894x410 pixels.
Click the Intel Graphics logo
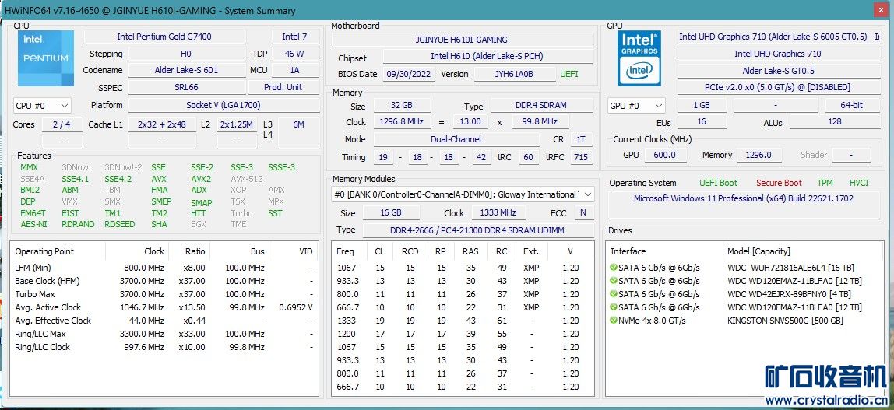639,58
